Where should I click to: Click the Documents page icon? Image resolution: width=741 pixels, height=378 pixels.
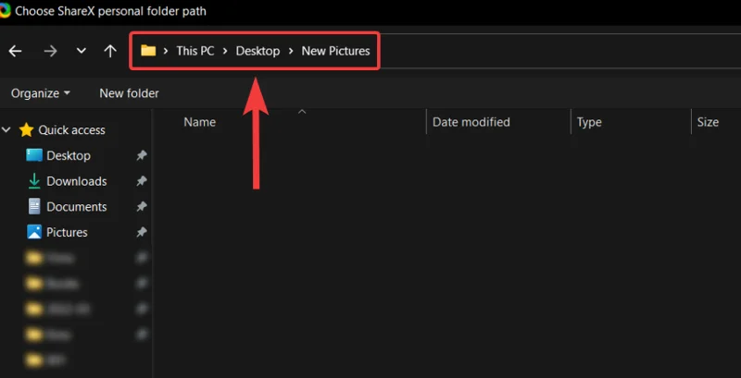(x=34, y=206)
